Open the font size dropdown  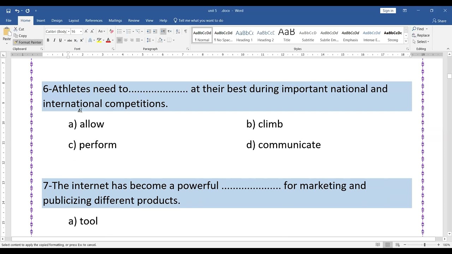(x=81, y=31)
